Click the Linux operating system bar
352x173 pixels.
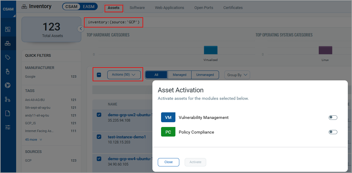325,50
